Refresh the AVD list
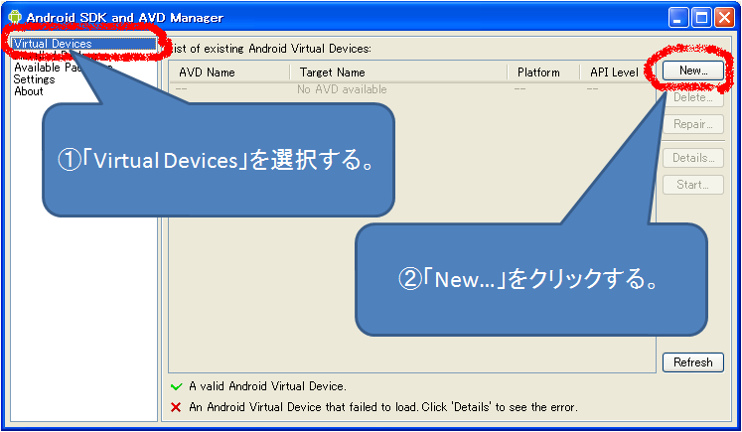This screenshot has width=742, height=432. pos(692,362)
